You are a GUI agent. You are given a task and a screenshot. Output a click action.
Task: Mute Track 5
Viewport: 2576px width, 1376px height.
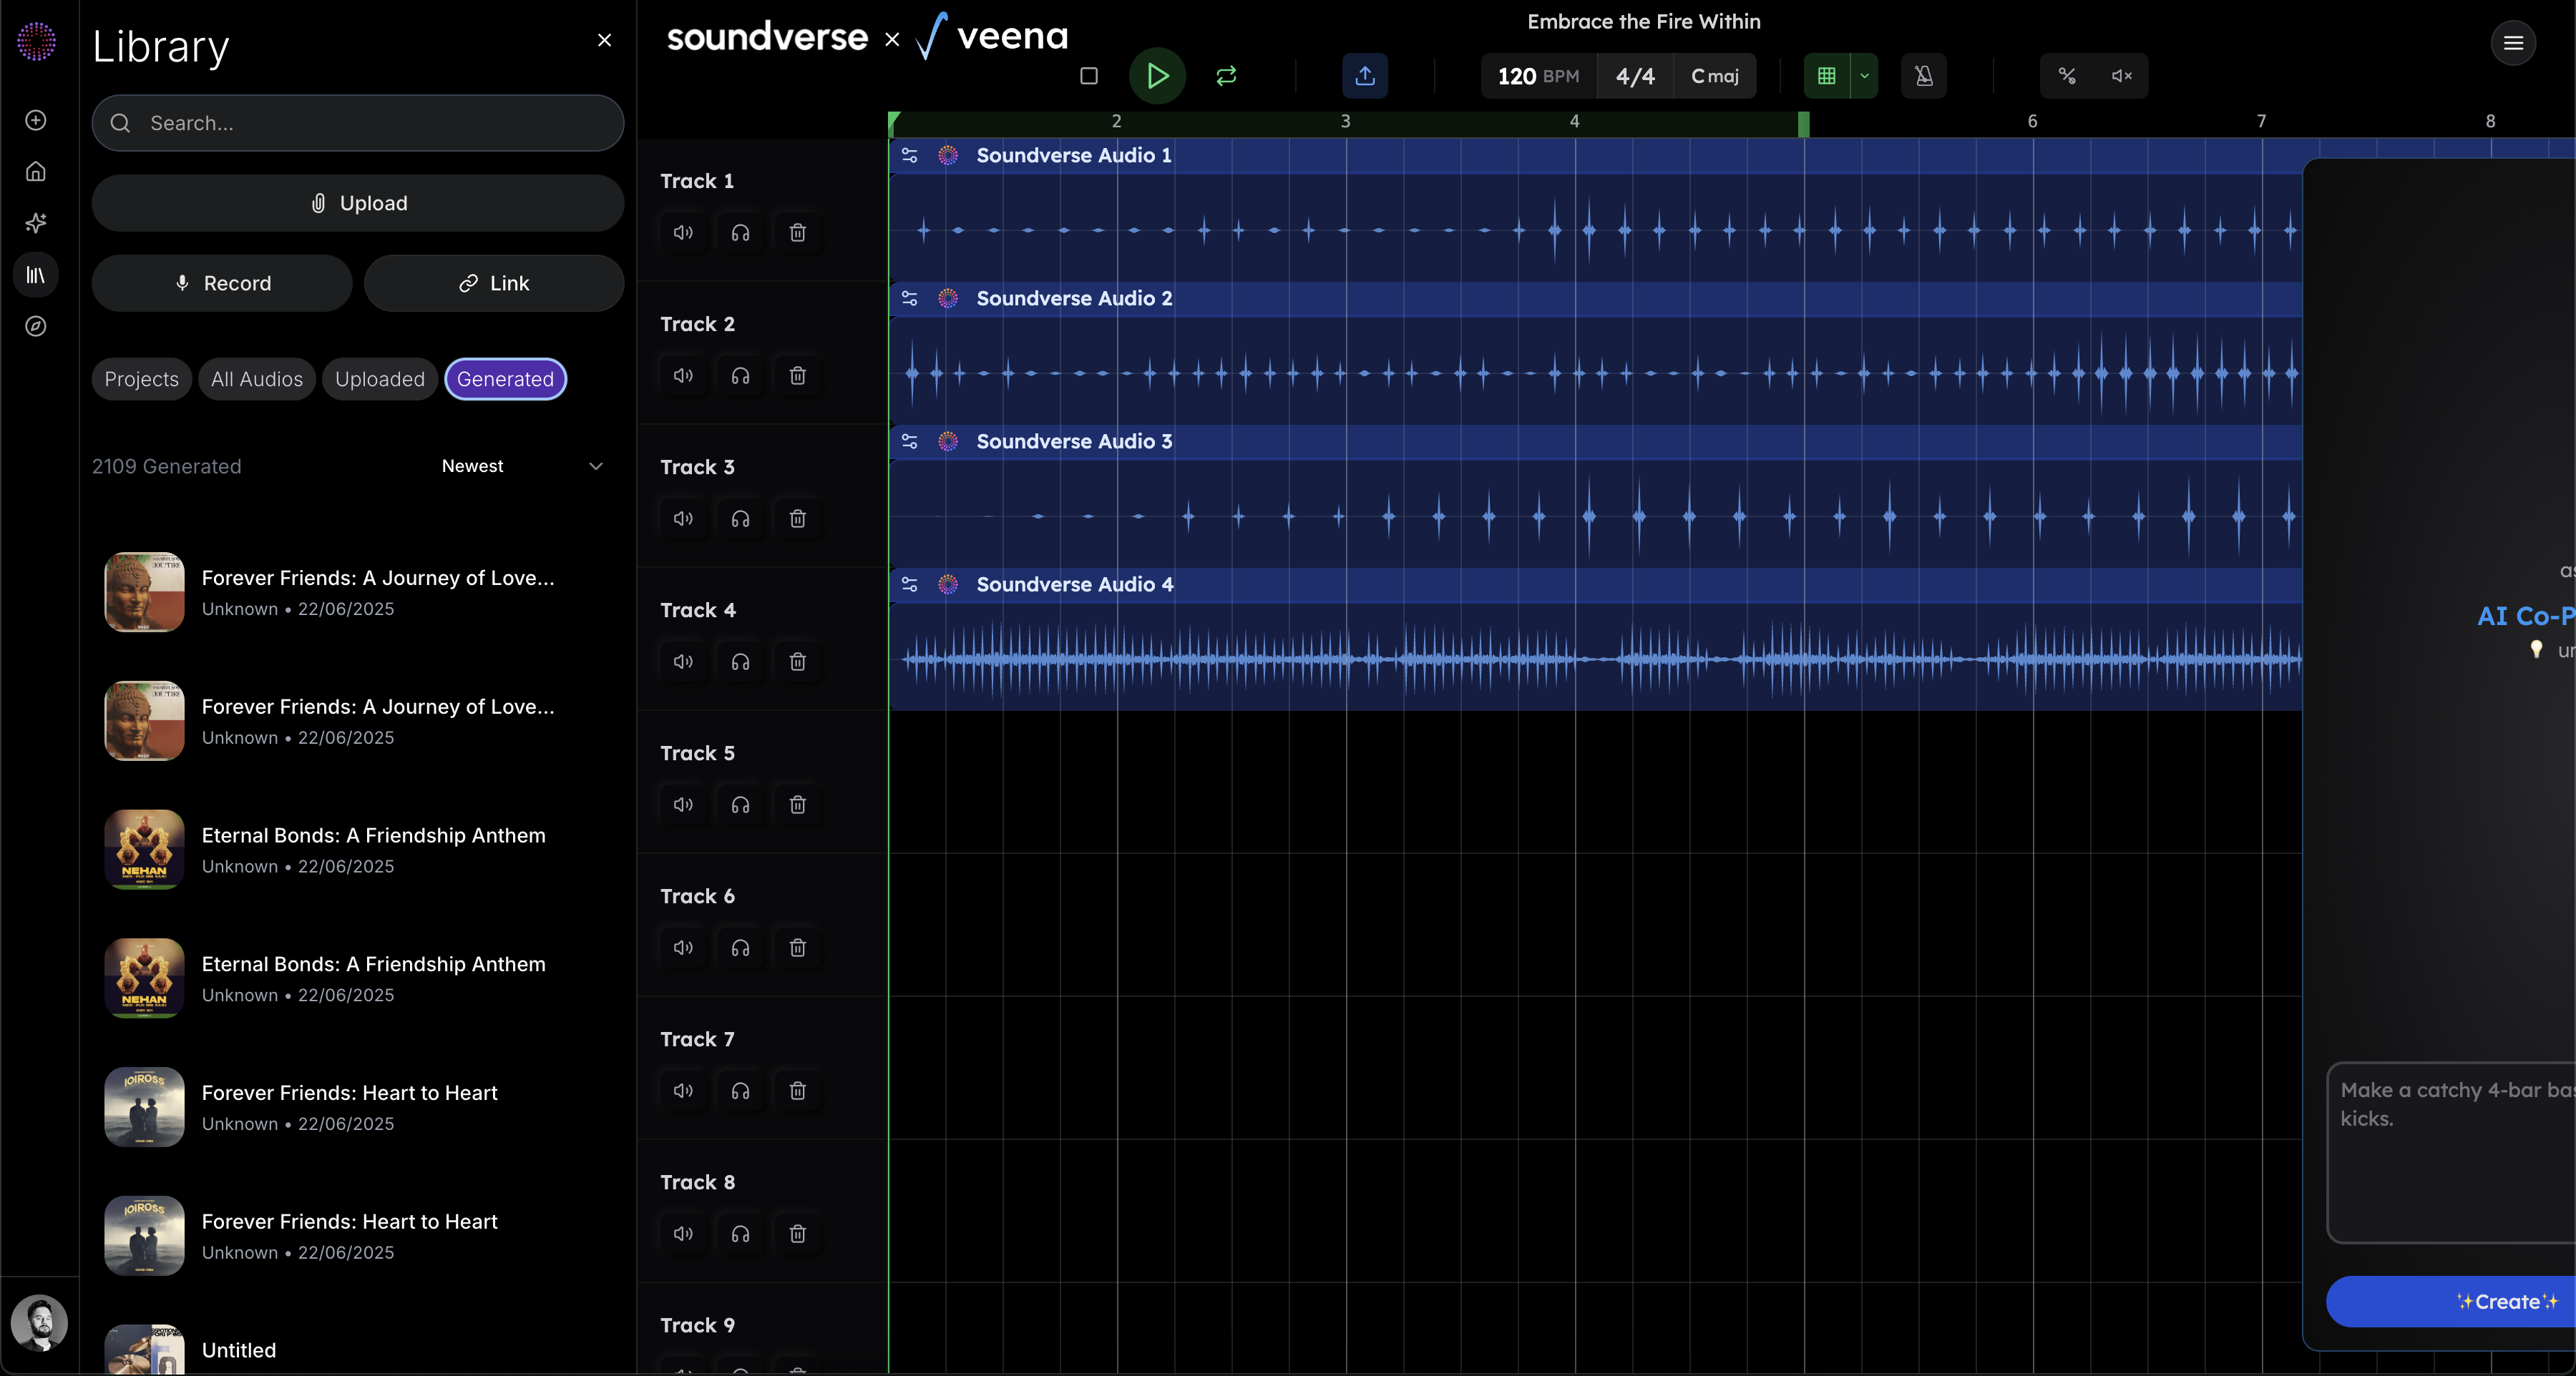coord(684,805)
